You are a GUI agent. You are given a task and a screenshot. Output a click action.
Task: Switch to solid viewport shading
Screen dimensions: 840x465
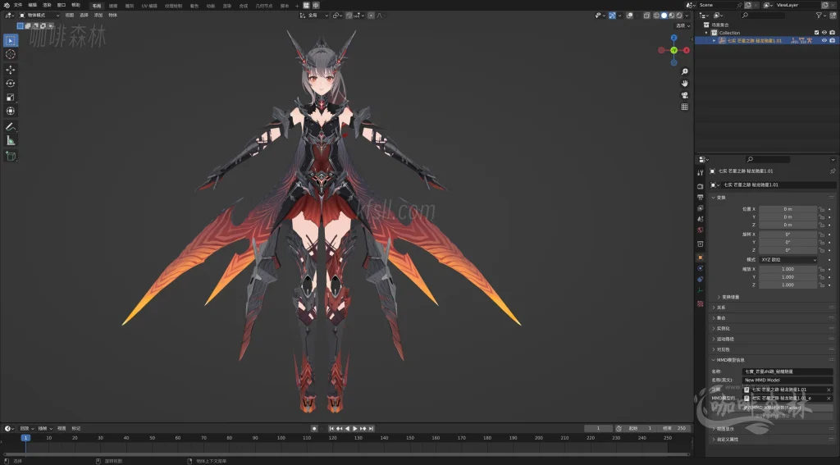click(x=664, y=16)
